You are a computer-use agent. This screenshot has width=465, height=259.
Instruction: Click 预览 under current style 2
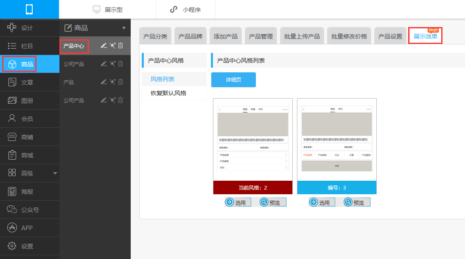coord(273,203)
